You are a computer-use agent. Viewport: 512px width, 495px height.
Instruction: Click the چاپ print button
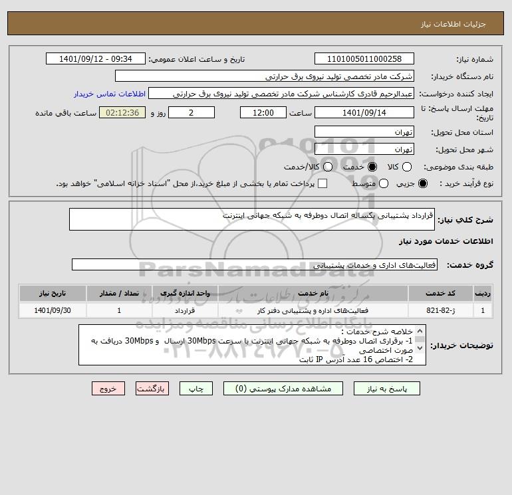(196, 389)
